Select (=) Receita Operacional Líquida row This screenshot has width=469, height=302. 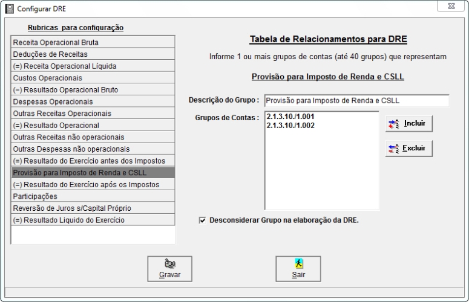point(93,66)
